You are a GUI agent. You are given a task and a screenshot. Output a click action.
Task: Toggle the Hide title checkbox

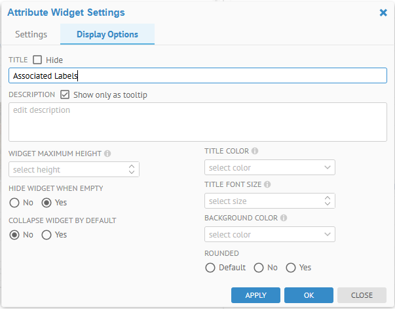point(37,60)
